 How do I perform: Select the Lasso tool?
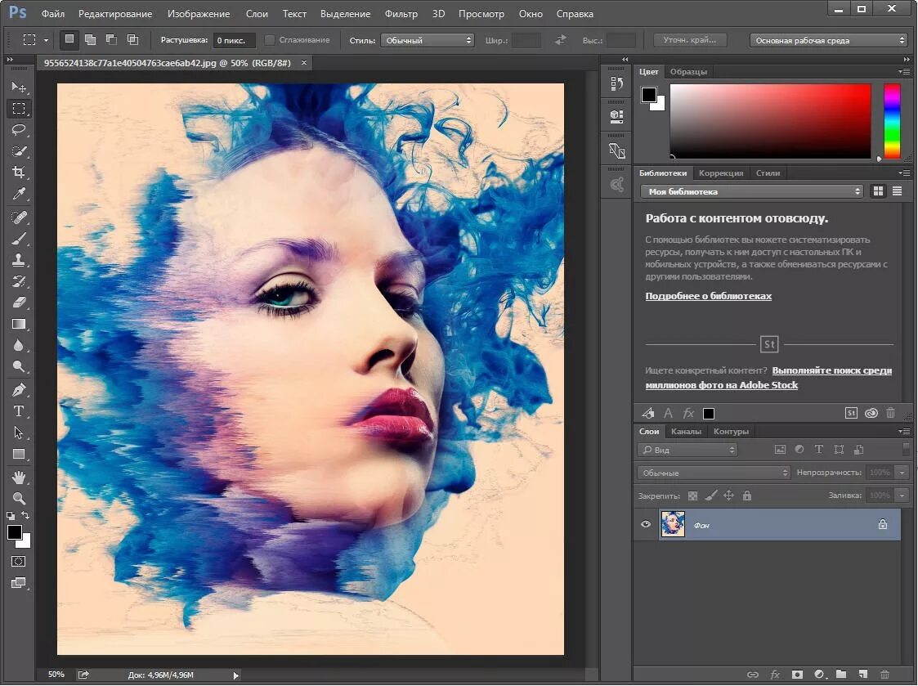tap(19, 129)
